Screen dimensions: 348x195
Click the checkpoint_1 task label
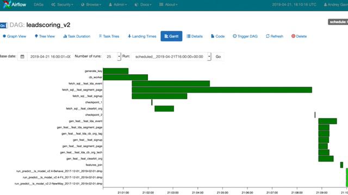tap(94, 102)
